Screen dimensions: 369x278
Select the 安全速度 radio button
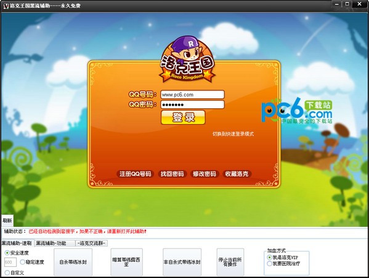(x=17, y=253)
